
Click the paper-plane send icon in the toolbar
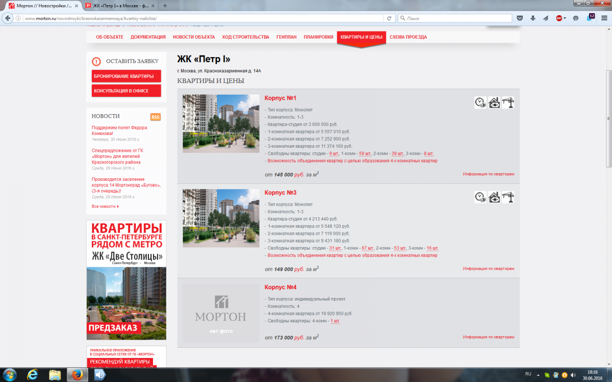[x=546, y=18]
